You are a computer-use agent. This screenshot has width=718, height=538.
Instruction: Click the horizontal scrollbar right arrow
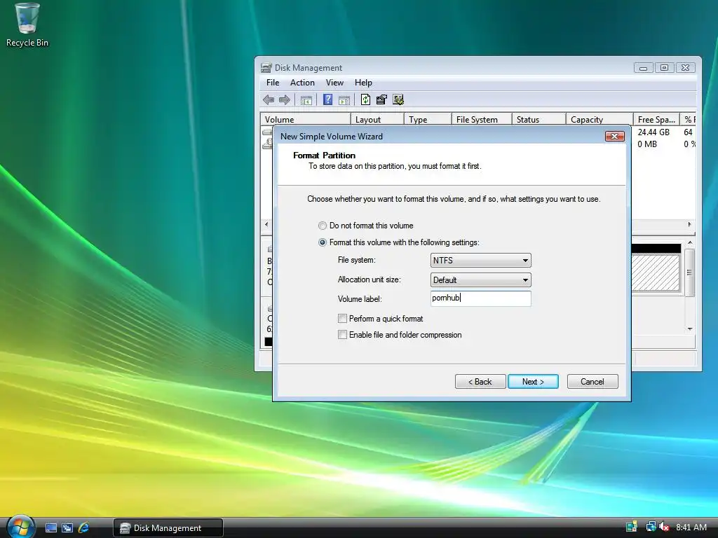coord(690,225)
